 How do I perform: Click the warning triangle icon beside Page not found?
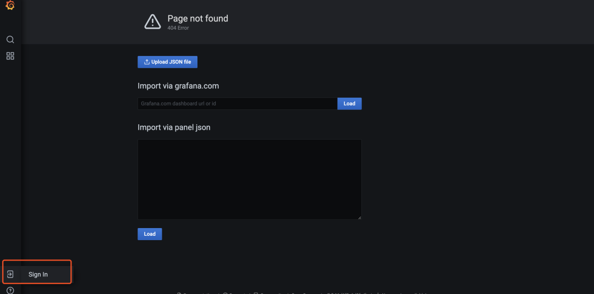coord(153,21)
